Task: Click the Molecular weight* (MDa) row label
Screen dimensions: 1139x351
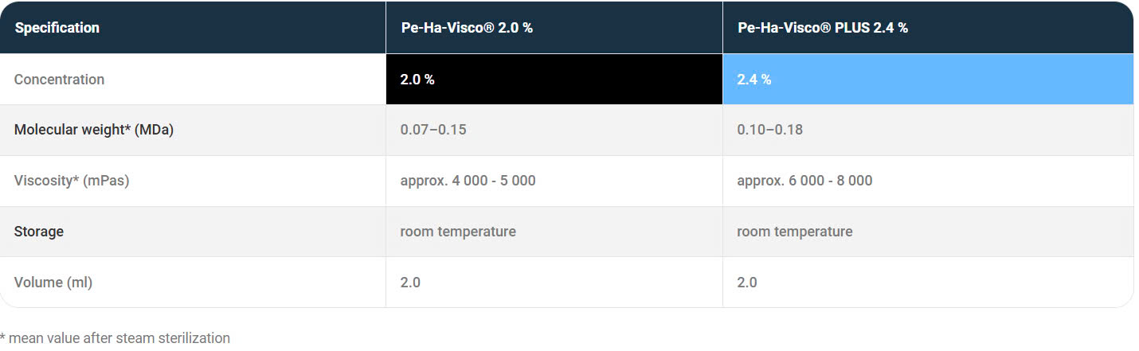Action: coord(93,130)
